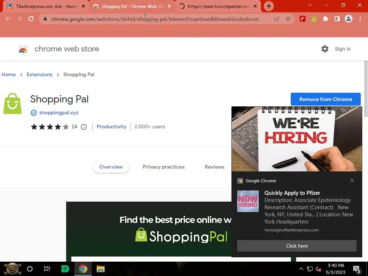Viewport: 368px width, 276px height.
Task: Show hidden system tray icons
Action: click(301, 269)
